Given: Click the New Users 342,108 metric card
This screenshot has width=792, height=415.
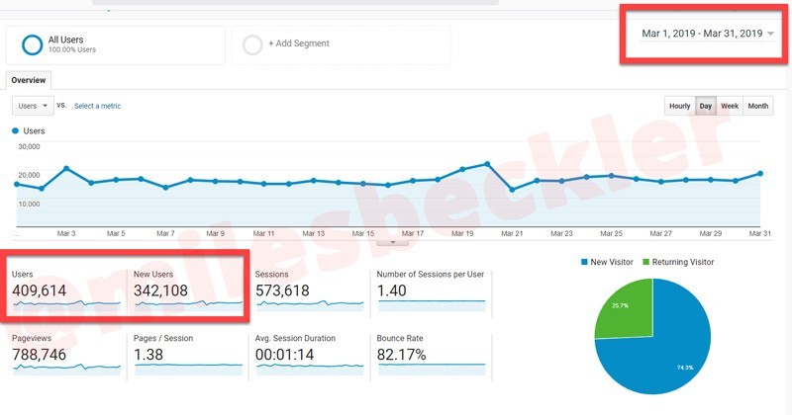Looking at the screenshot, I should [x=187, y=290].
